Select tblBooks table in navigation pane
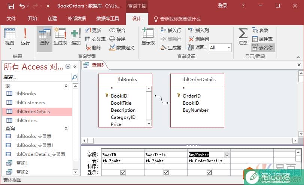This screenshot has width=304, height=185. [x=37, y=94]
